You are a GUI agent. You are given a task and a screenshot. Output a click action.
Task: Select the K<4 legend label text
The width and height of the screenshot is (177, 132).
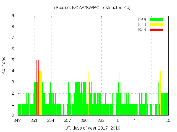tap(142, 19)
